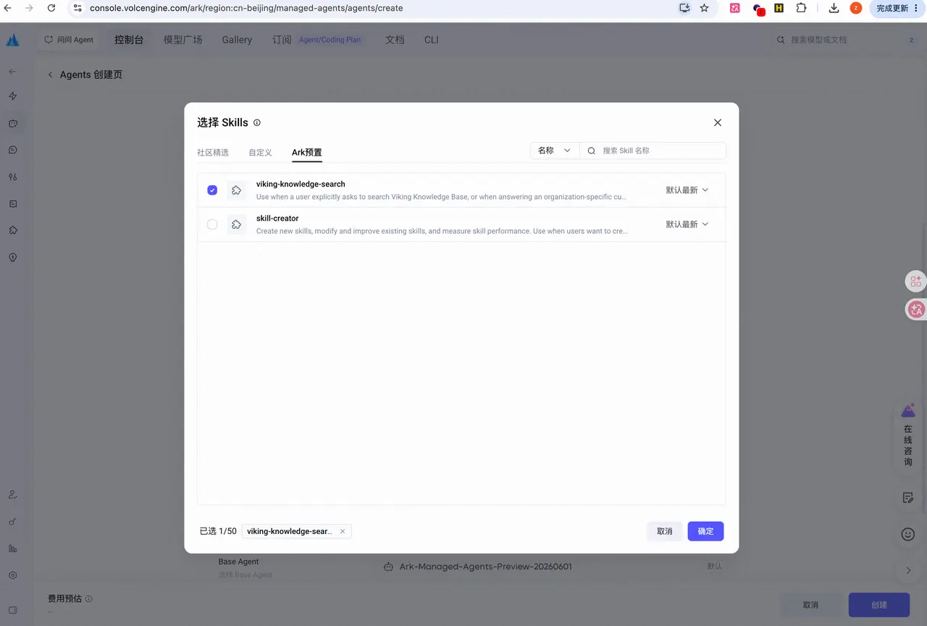This screenshot has height=626, width=927.
Task: Confirm selection with the 确定 button
Action: pos(705,531)
